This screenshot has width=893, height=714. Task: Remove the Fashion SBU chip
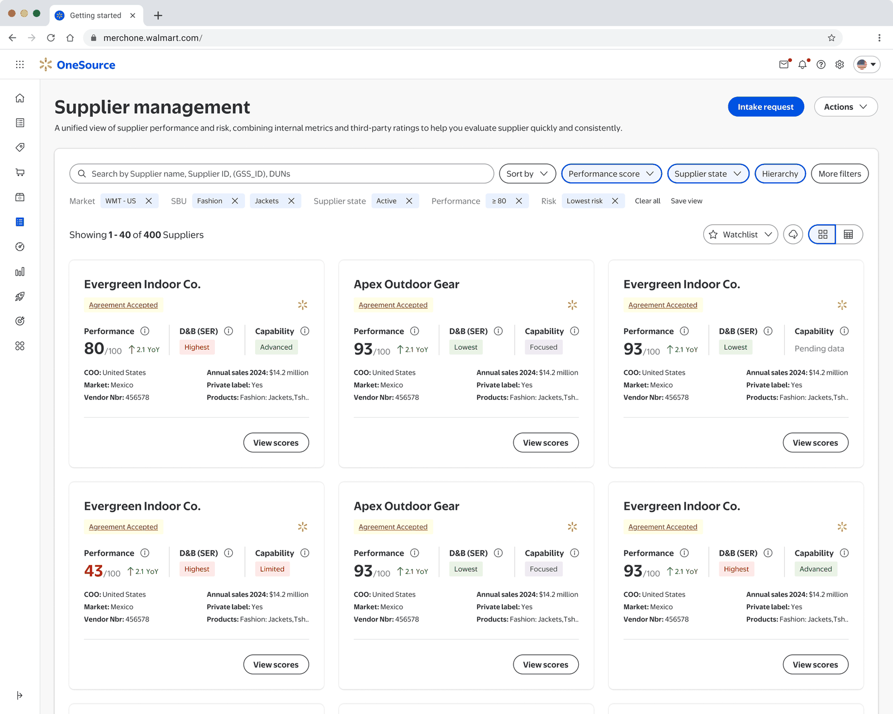coord(235,201)
